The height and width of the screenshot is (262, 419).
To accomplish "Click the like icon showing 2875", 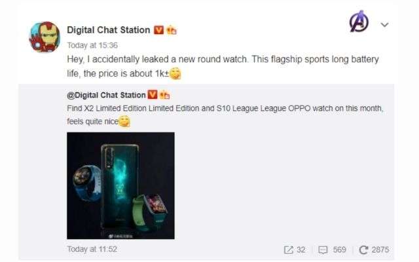I will [x=363, y=250].
